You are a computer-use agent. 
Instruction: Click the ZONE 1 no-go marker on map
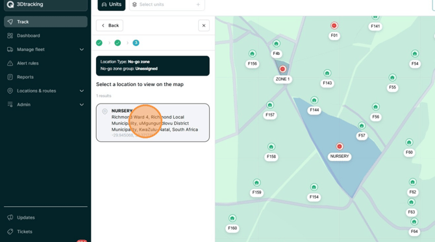[282, 69]
